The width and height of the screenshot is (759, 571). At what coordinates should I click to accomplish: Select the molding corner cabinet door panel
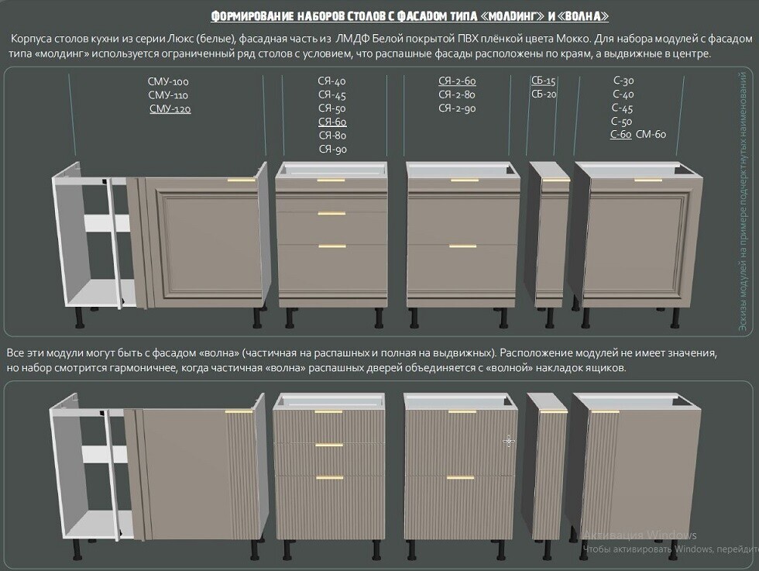(x=204, y=243)
